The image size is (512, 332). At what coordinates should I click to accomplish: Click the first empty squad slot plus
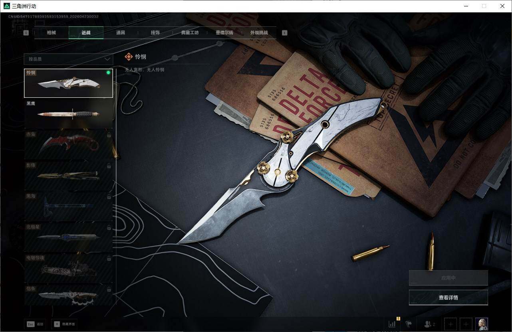click(450, 324)
